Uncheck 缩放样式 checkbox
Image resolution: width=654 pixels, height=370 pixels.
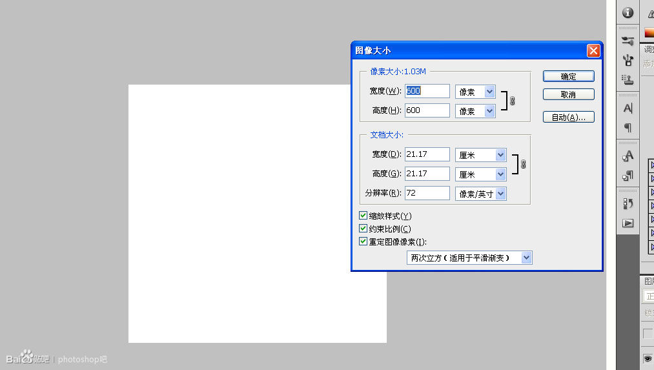point(363,215)
